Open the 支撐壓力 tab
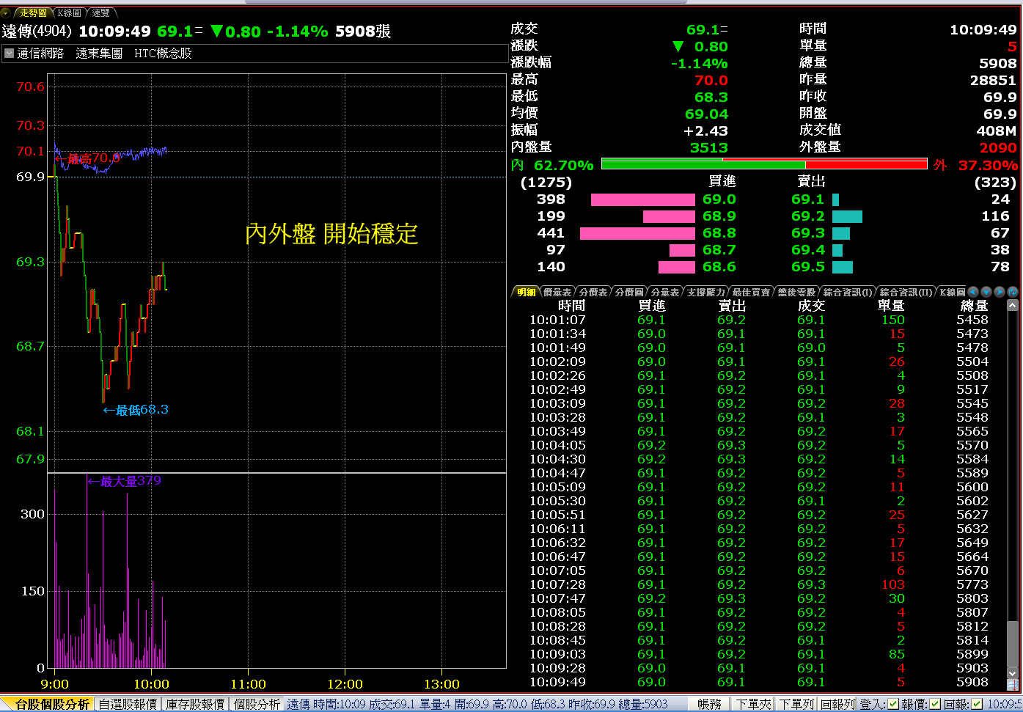 (705, 292)
